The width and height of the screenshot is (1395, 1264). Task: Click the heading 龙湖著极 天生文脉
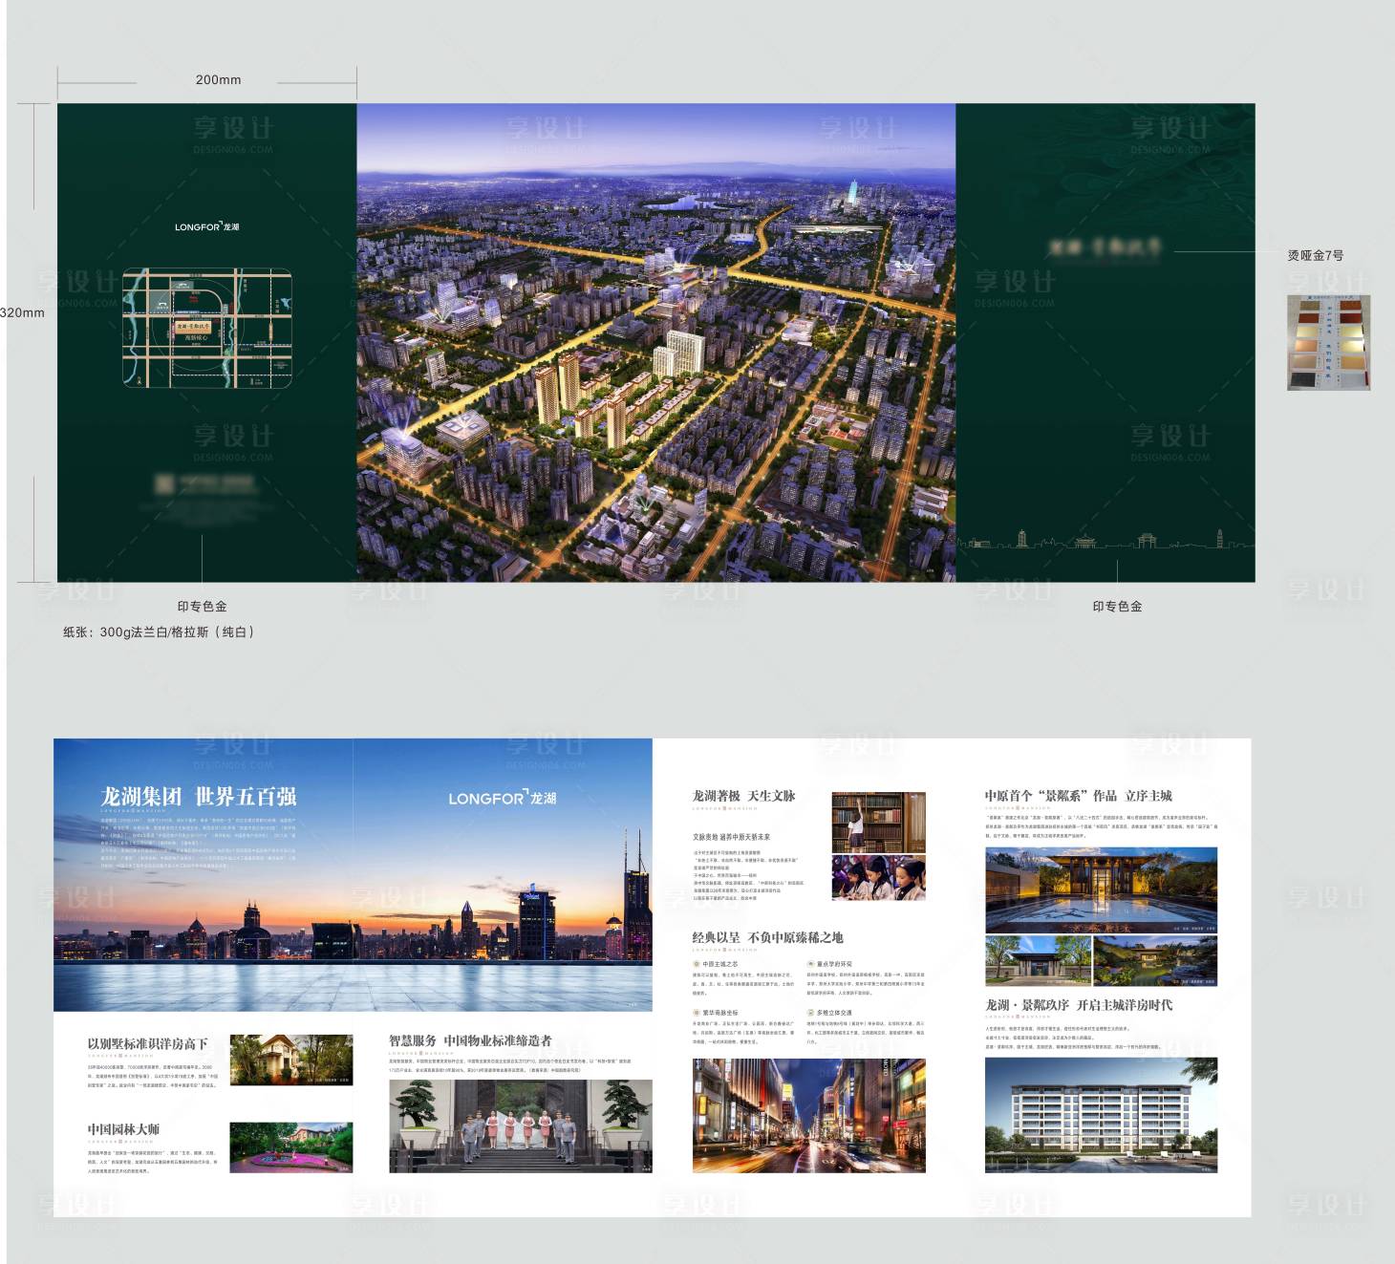coord(744,796)
